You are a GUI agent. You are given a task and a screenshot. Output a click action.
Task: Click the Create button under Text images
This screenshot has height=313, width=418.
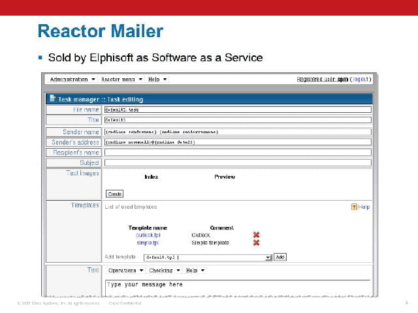pos(115,194)
